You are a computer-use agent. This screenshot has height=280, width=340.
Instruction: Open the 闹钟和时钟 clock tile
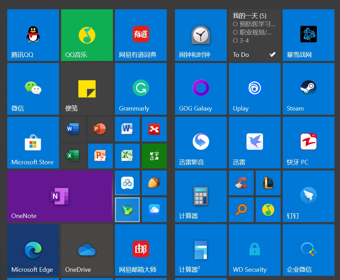coord(201,35)
